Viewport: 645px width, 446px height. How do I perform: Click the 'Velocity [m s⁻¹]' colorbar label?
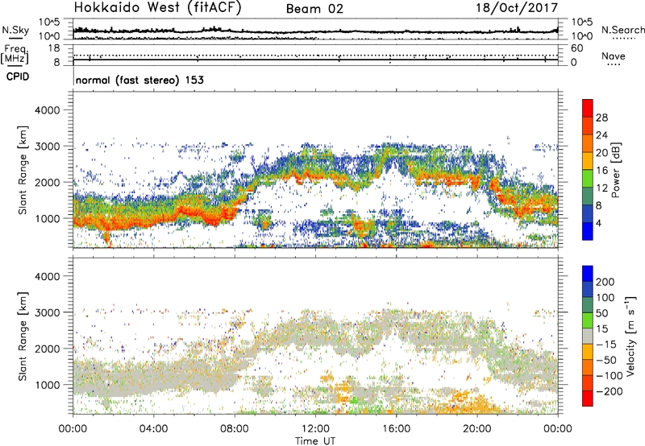pyautogui.click(x=630, y=336)
